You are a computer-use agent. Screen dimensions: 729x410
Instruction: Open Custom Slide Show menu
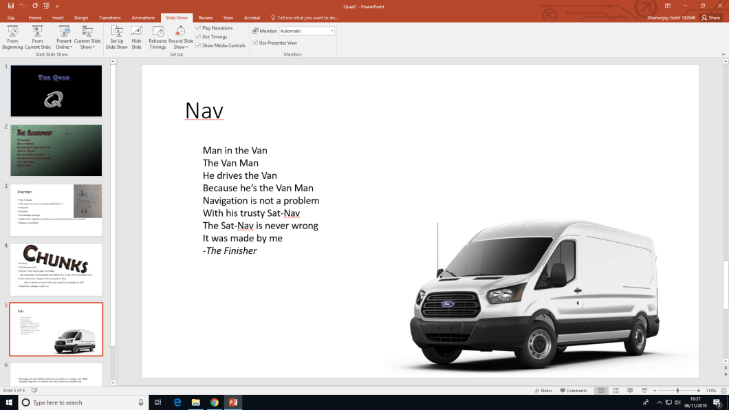[87, 37]
